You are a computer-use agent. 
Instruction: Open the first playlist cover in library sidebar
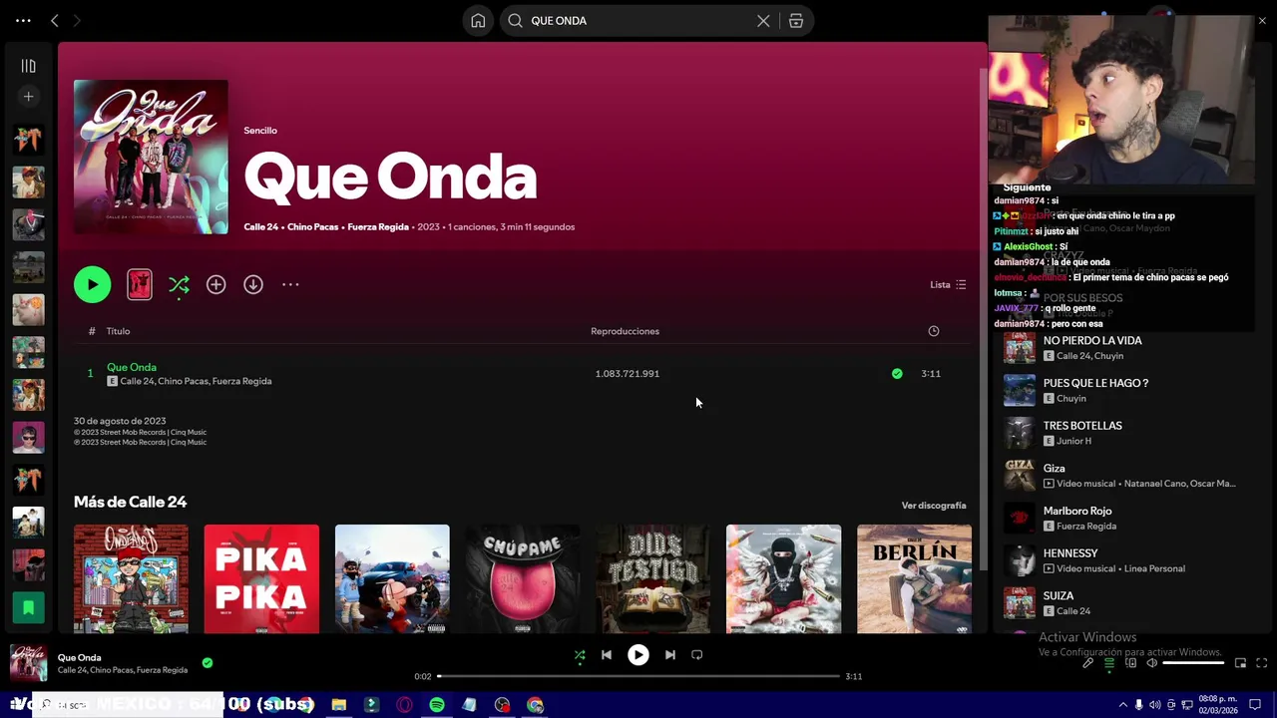point(28,140)
